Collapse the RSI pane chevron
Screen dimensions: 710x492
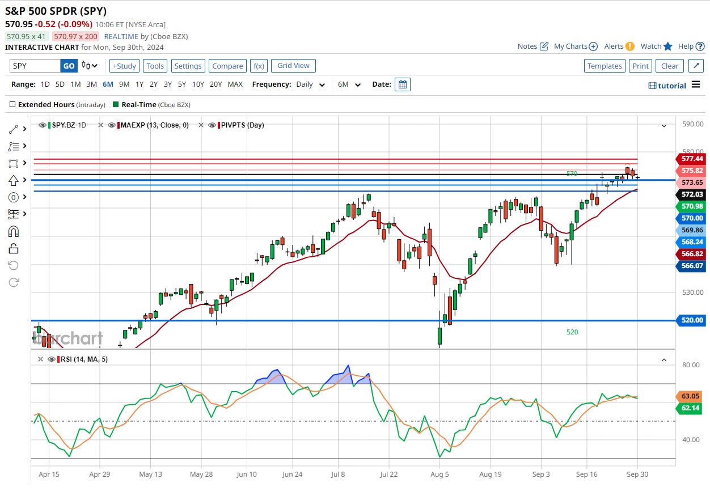[664, 360]
